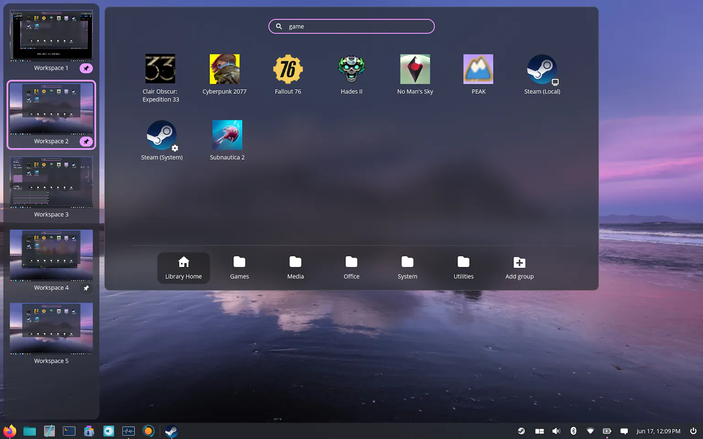Launch the PEAK game
Screen dimensions: 703x439
tap(478, 75)
